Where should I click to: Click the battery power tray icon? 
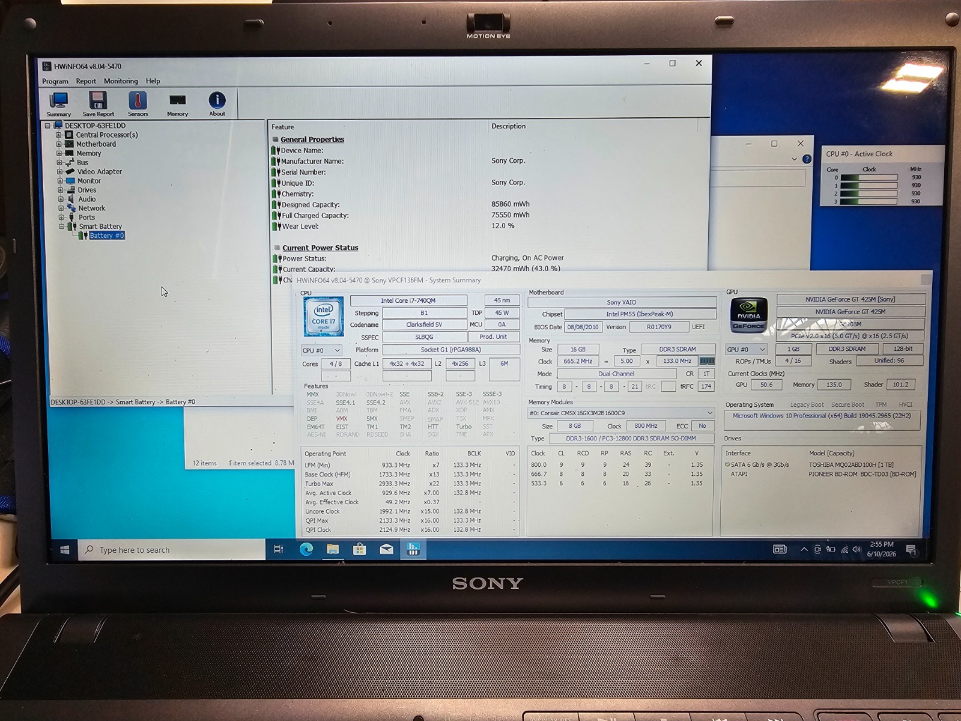831,549
